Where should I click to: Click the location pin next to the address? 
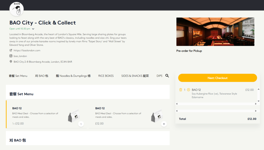coord(11,61)
